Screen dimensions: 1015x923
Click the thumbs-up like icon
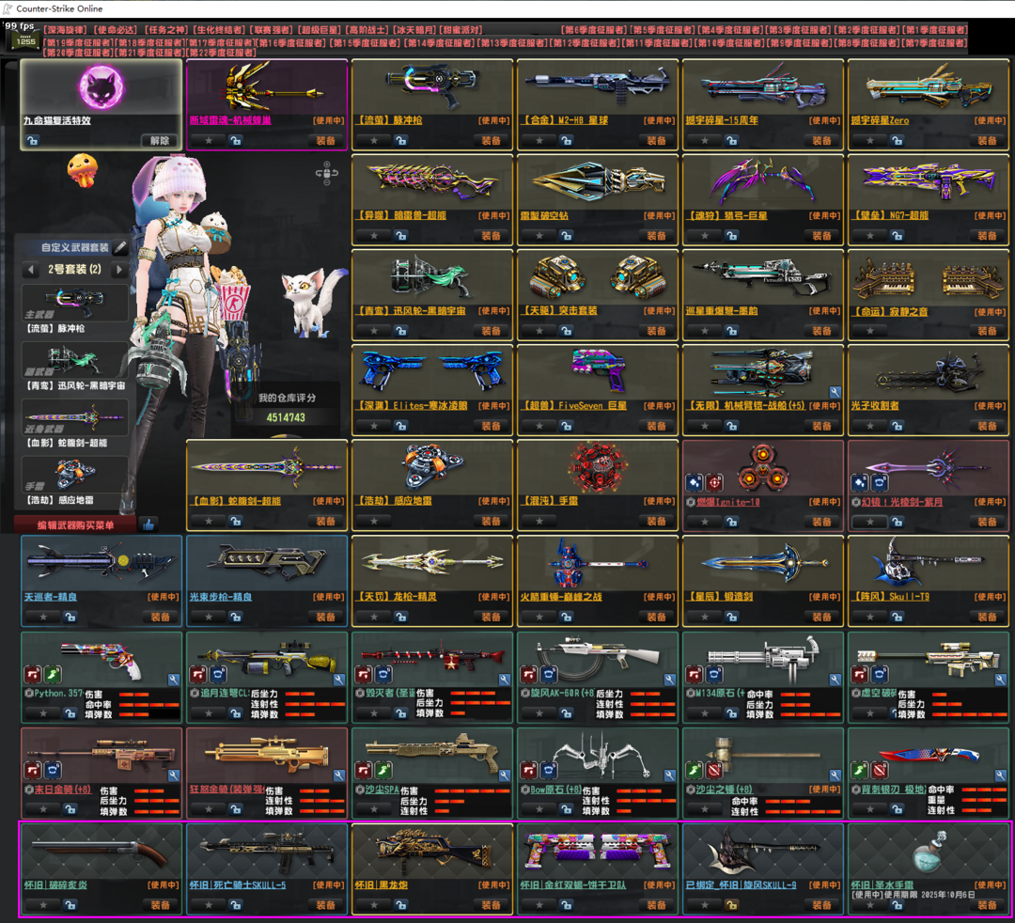point(148,524)
